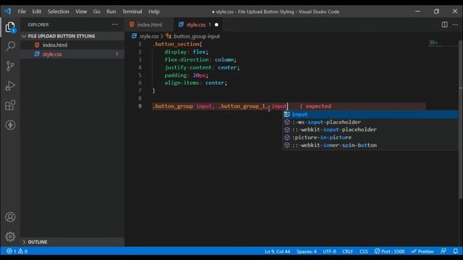The height and width of the screenshot is (260, 463).
Task: Click the EXPLORER panel title
Action: [x=38, y=25]
